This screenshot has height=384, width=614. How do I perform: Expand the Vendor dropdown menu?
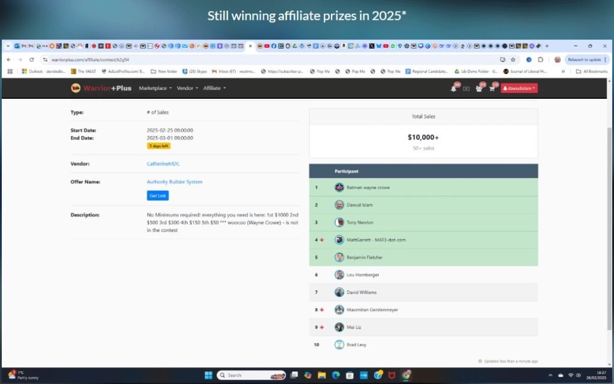coord(187,88)
